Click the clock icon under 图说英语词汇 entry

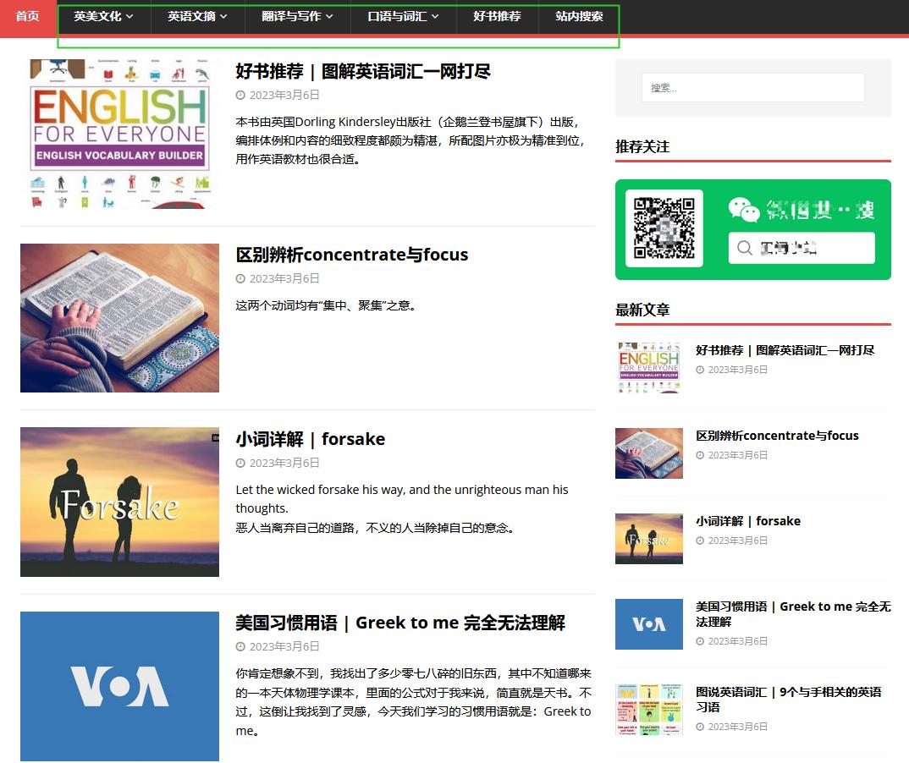701,726
